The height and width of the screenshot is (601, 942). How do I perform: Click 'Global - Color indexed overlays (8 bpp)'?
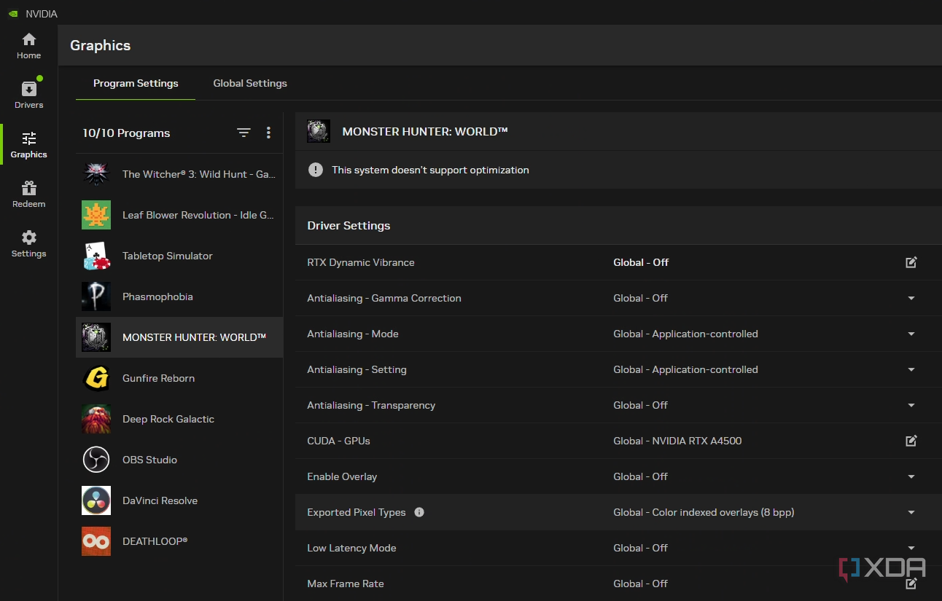[704, 512]
